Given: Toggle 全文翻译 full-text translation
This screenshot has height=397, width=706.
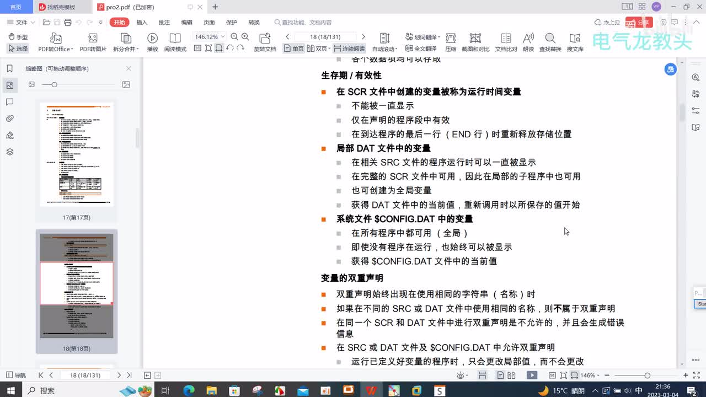Looking at the screenshot, I should 421,49.
